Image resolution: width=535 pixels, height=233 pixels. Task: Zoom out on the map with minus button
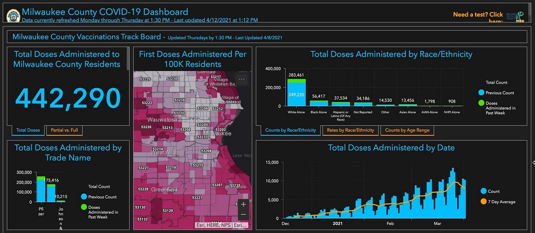coord(243,215)
